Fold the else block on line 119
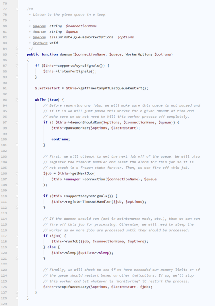The height and width of the screenshot is (306, 215). 17,247
